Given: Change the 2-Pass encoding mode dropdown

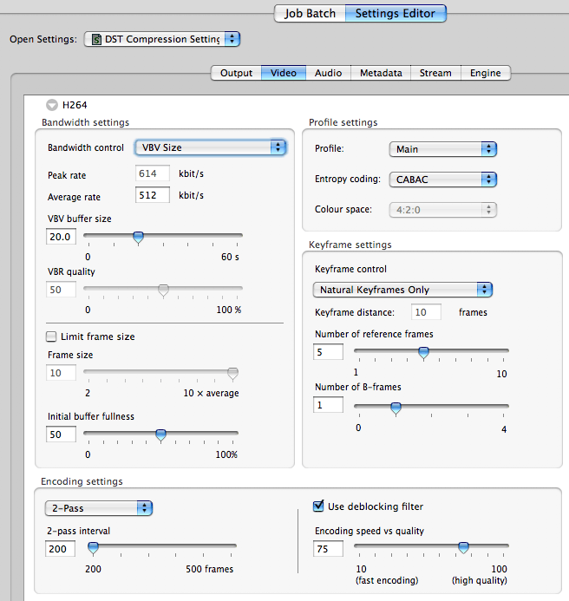Looking at the screenshot, I should pyautogui.click(x=99, y=507).
